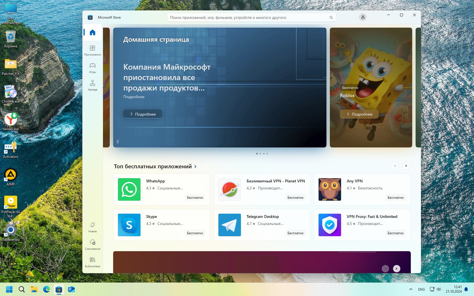
Task: Open the VPN Proxy shield icon
Action: point(330,225)
